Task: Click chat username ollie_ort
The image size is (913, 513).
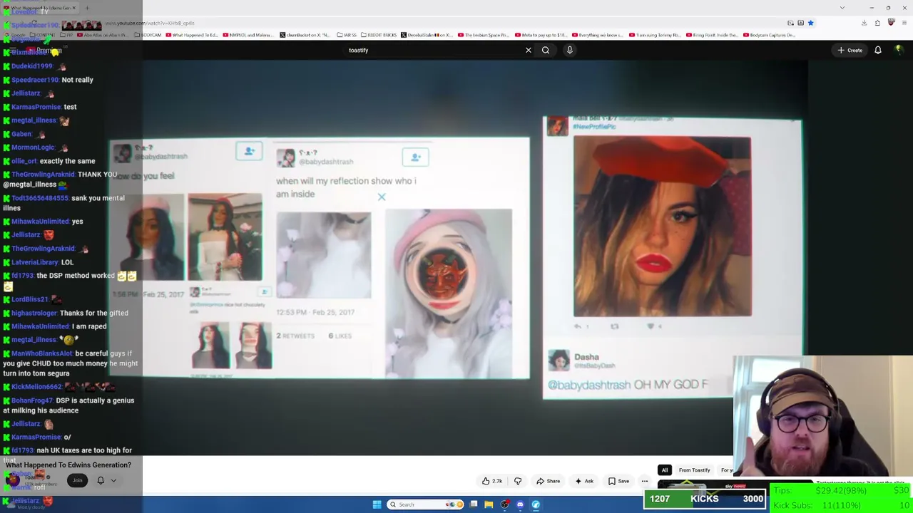Action: point(24,161)
